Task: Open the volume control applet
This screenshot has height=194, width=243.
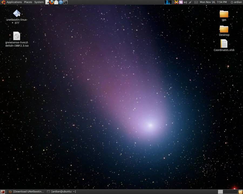Action: [185, 2]
